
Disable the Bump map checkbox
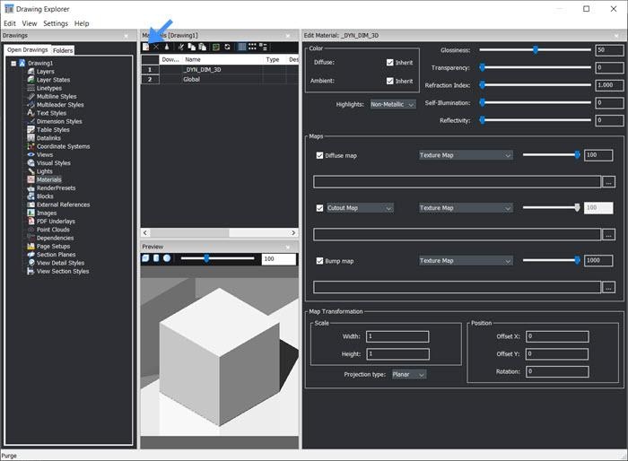[320, 261]
